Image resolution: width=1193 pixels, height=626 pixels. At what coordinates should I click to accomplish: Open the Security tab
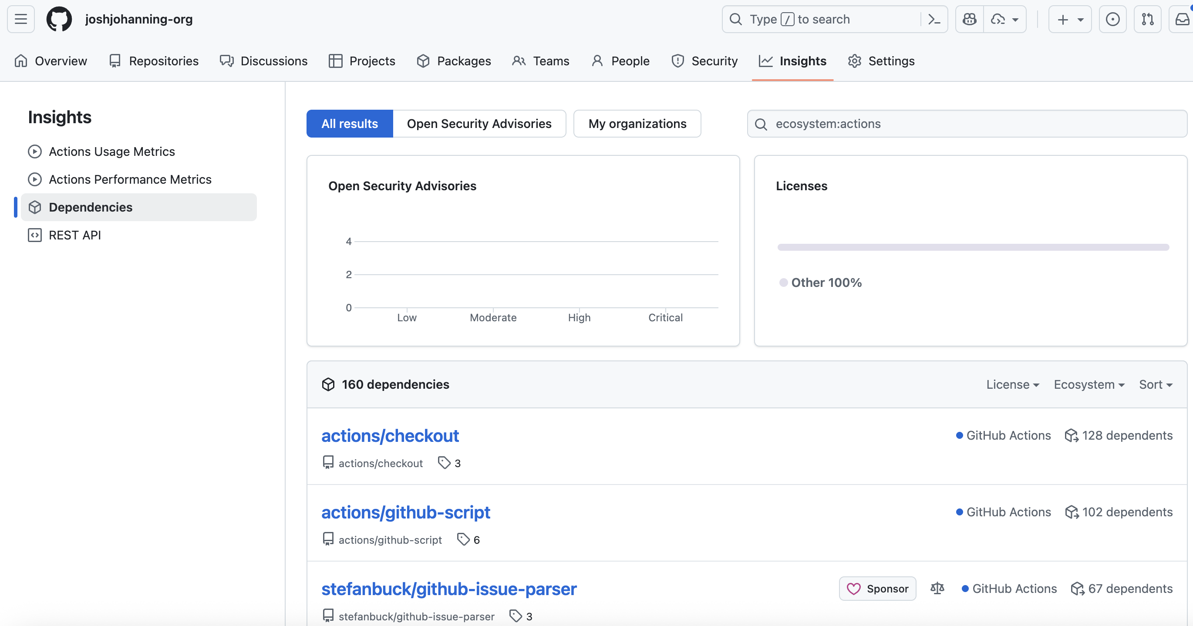point(704,61)
